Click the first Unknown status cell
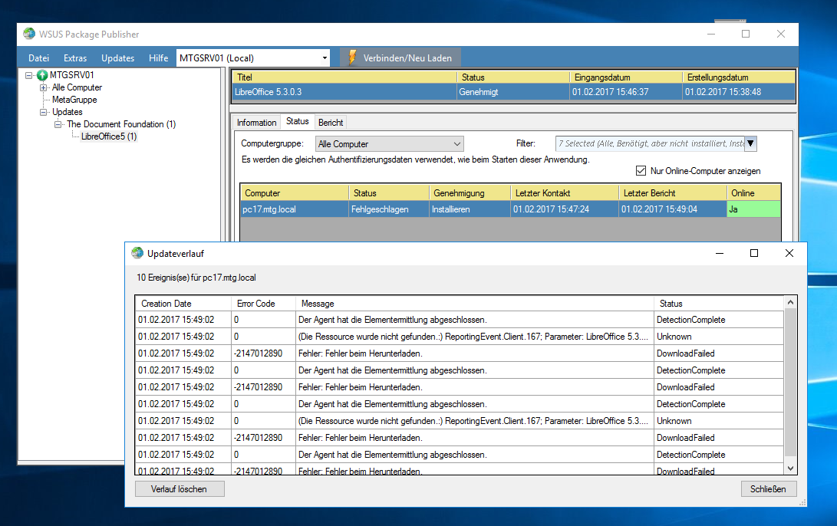 tap(719, 337)
